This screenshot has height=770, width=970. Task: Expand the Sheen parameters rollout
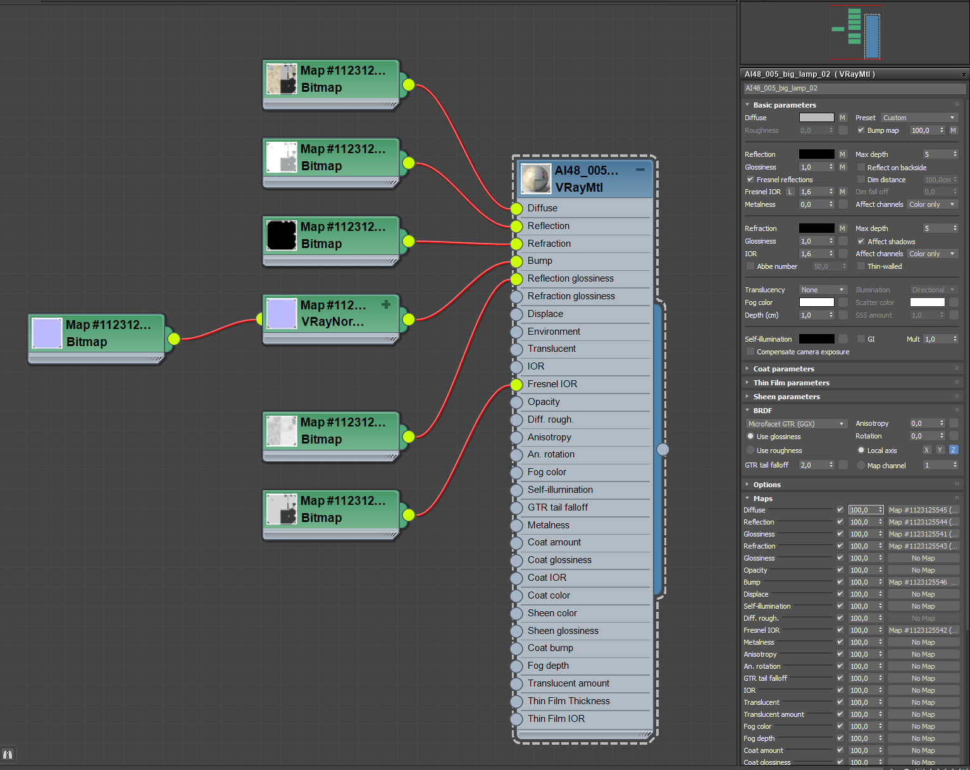point(786,397)
